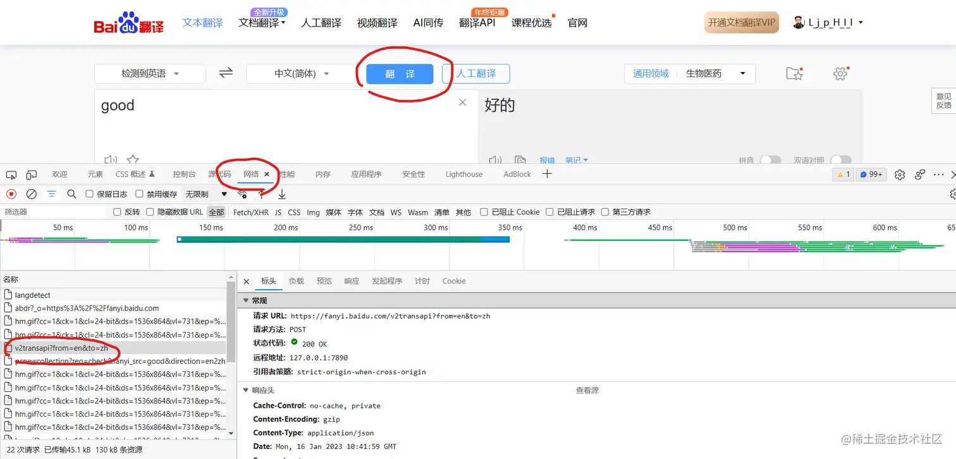The height and width of the screenshot is (459, 956).
Task: Close the 网络 tab
Action: tap(267, 174)
